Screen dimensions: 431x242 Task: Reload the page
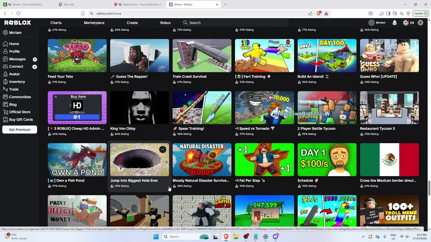click(18, 13)
